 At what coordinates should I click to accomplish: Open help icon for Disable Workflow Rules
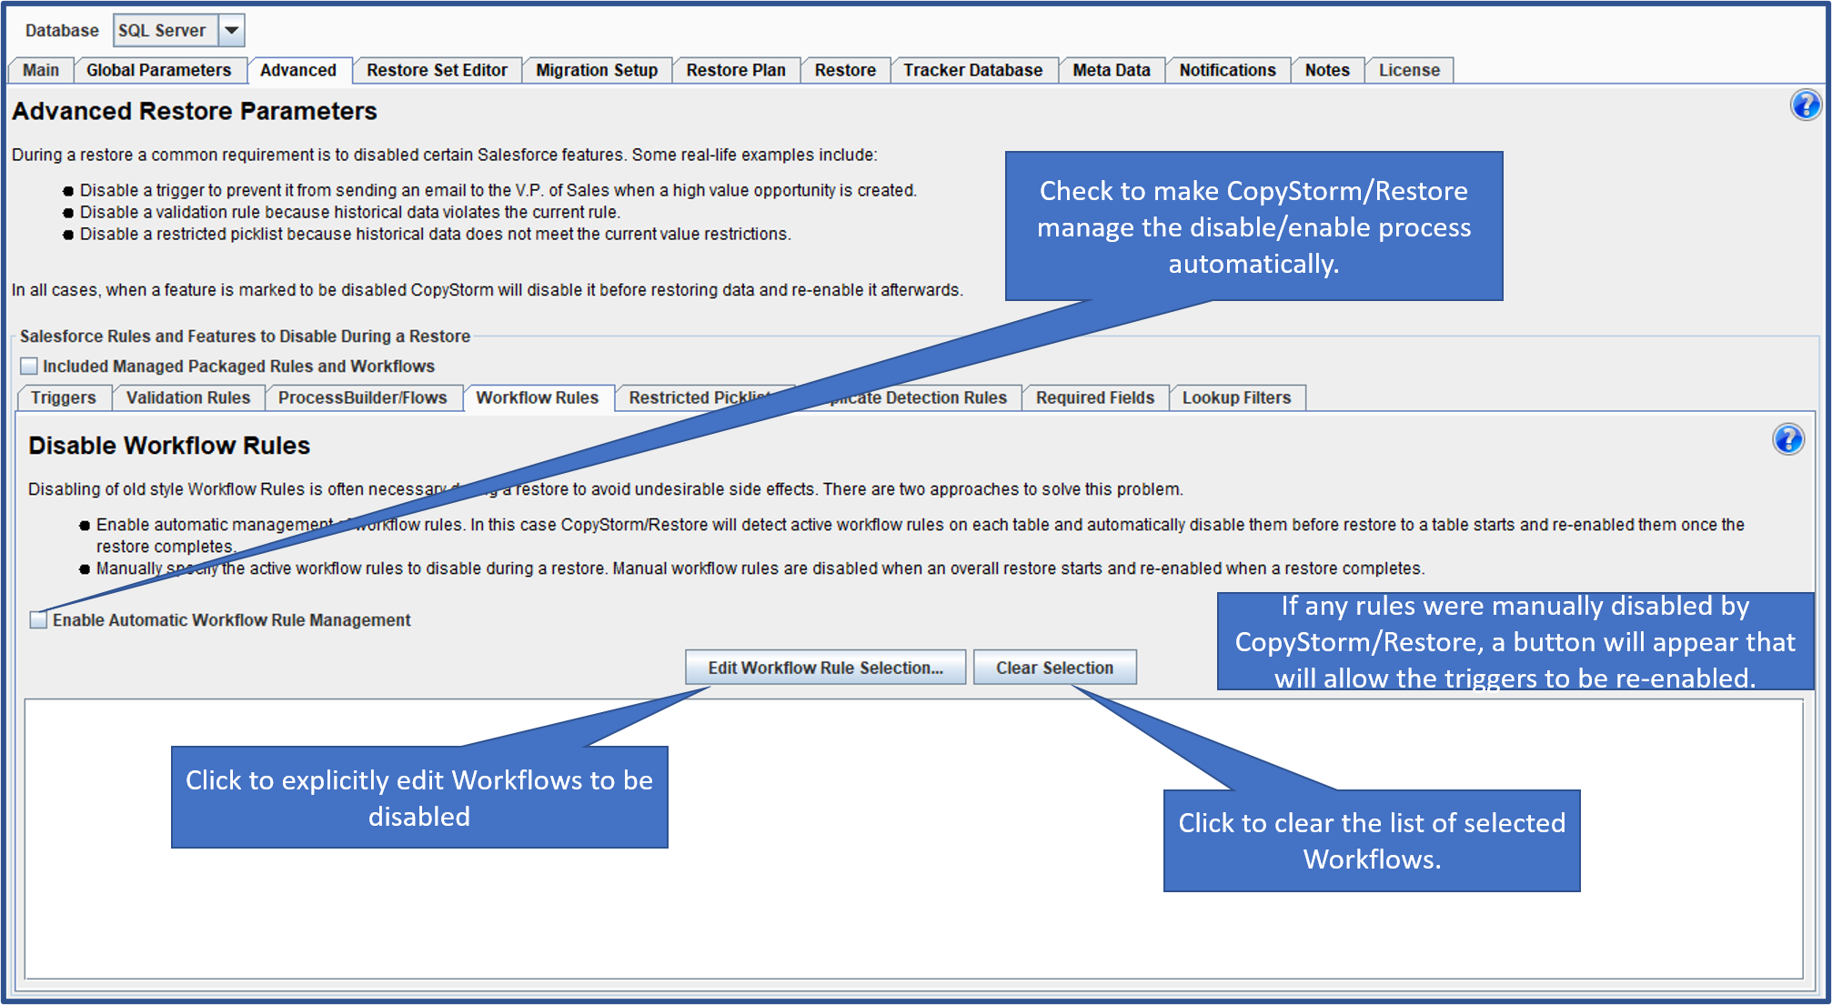[x=1788, y=439]
